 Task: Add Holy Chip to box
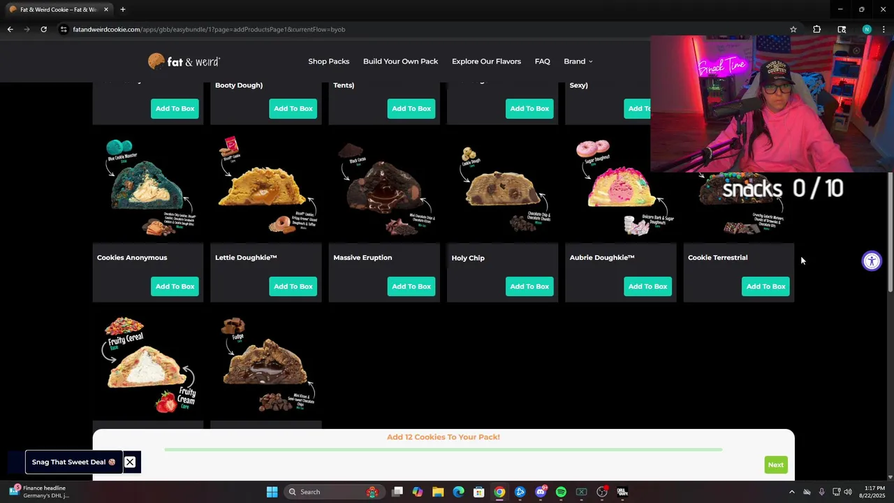coord(529,286)
